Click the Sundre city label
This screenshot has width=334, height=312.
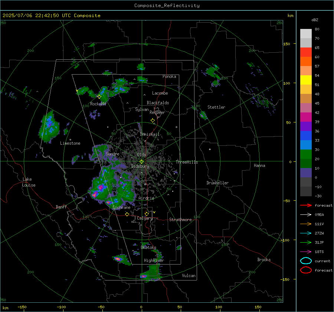(x=112, y=154)
